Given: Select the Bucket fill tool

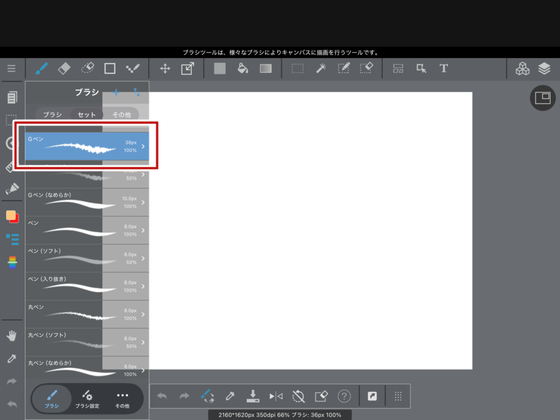Looking at the screenshot, I should [243, 68].
